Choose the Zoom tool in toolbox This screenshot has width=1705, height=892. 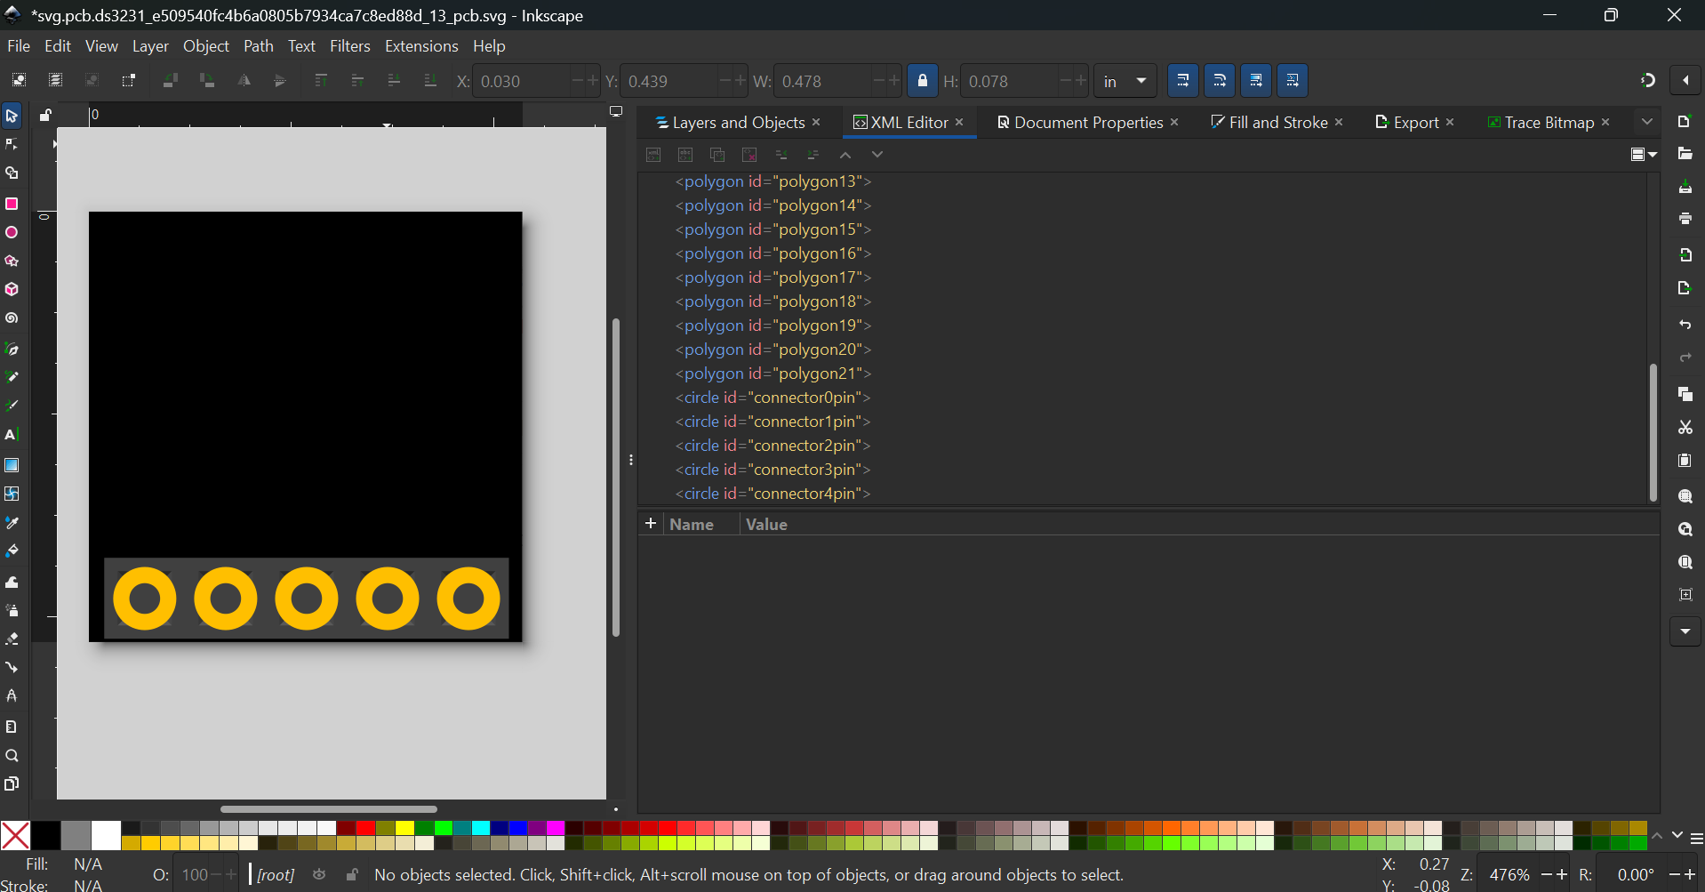[12, 756]
